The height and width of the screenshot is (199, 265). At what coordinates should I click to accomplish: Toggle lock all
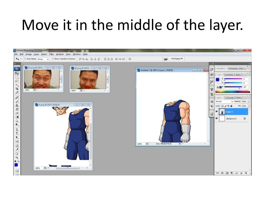coord(231,106)
